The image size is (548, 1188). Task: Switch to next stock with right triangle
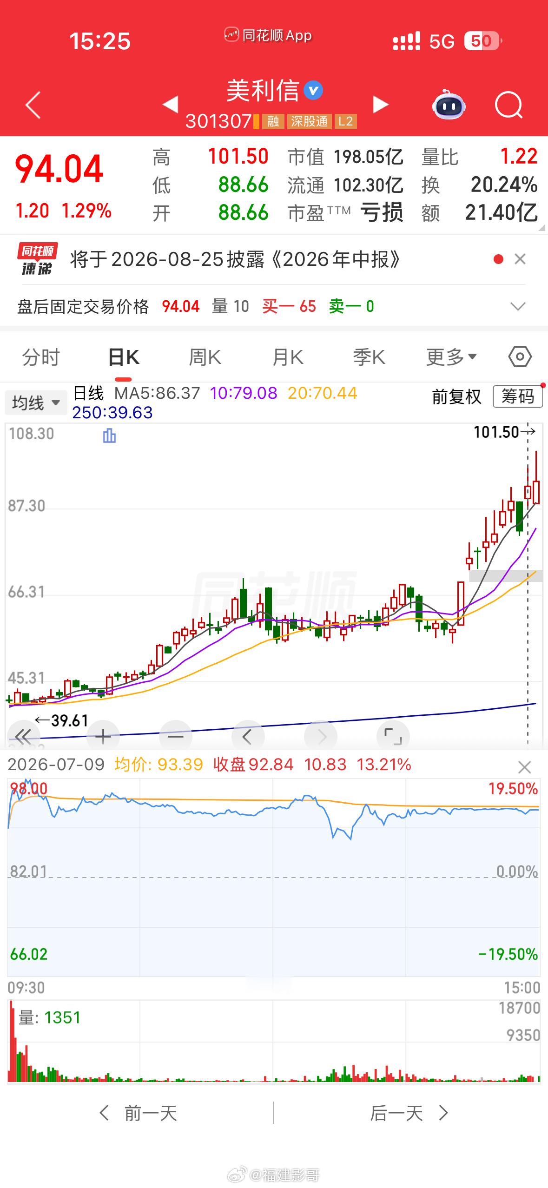tap(380, 104)
